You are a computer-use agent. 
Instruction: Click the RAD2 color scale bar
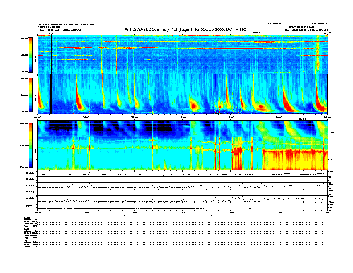[x=30, y=55]
